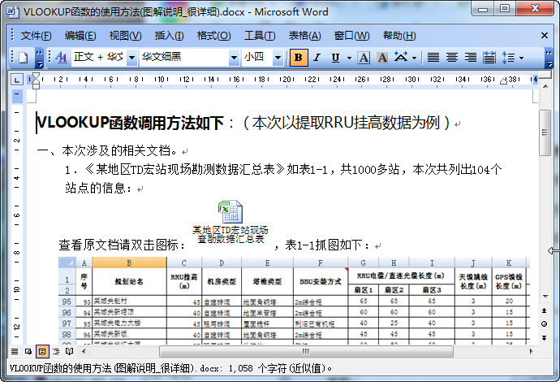This screenshot has width=560, height=382.
Task: Apply Character Shading icon
Action: coord(382,58)
